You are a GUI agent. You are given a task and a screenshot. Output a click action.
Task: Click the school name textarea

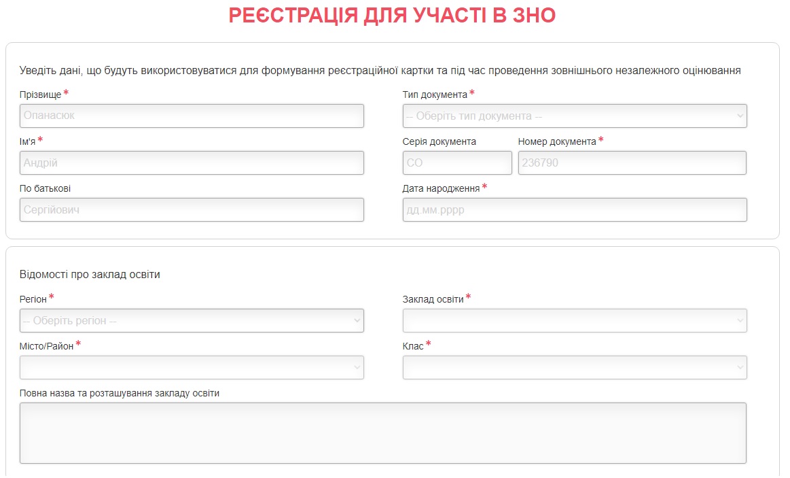point(382,432)
